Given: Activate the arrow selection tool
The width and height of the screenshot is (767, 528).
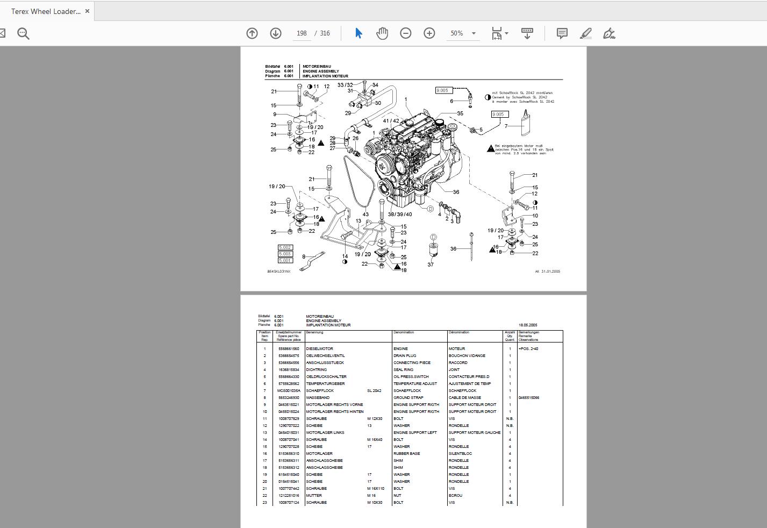Looking at the screenshot, I should [x=358, y=33].
